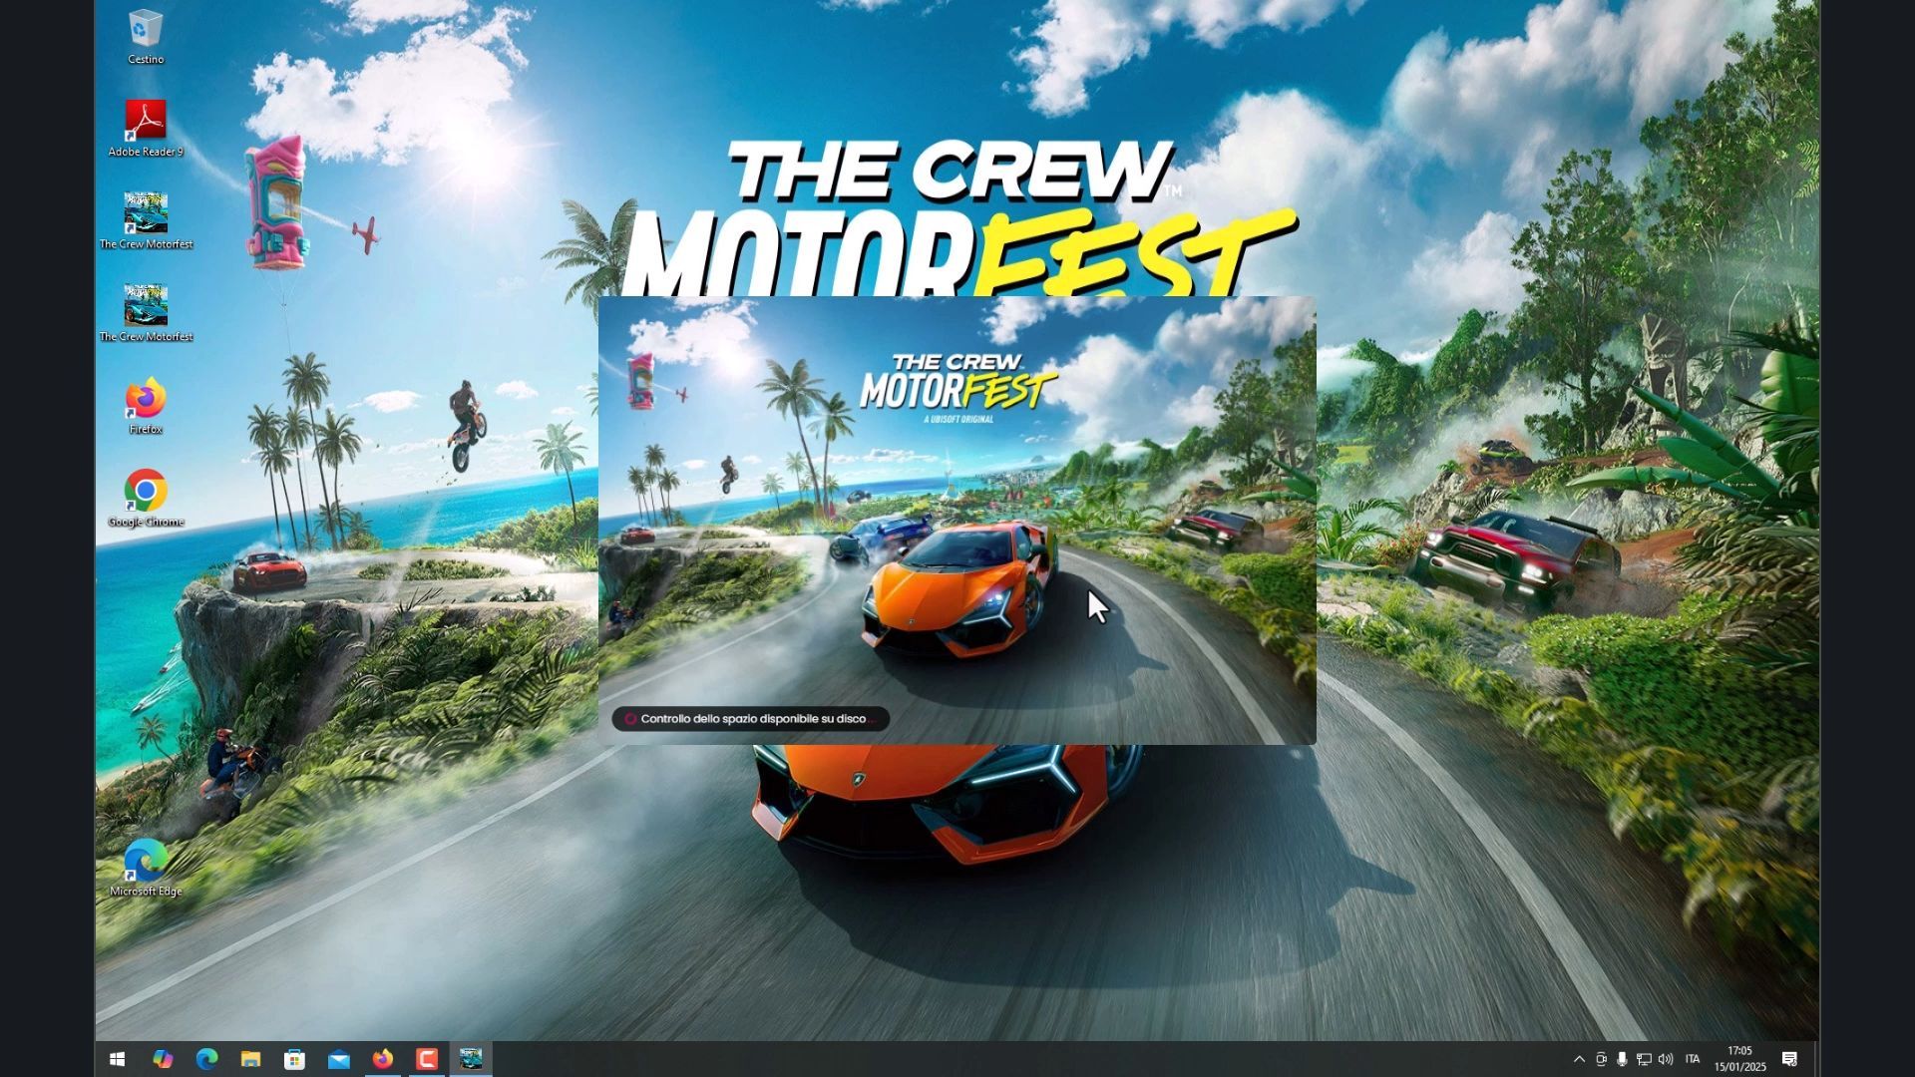Select the Google Chrome desktop shortcut
This screenshot has width=1915, height=1077.
(146, 499)
